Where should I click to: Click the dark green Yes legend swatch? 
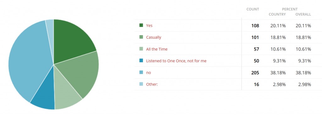[141, 25]
